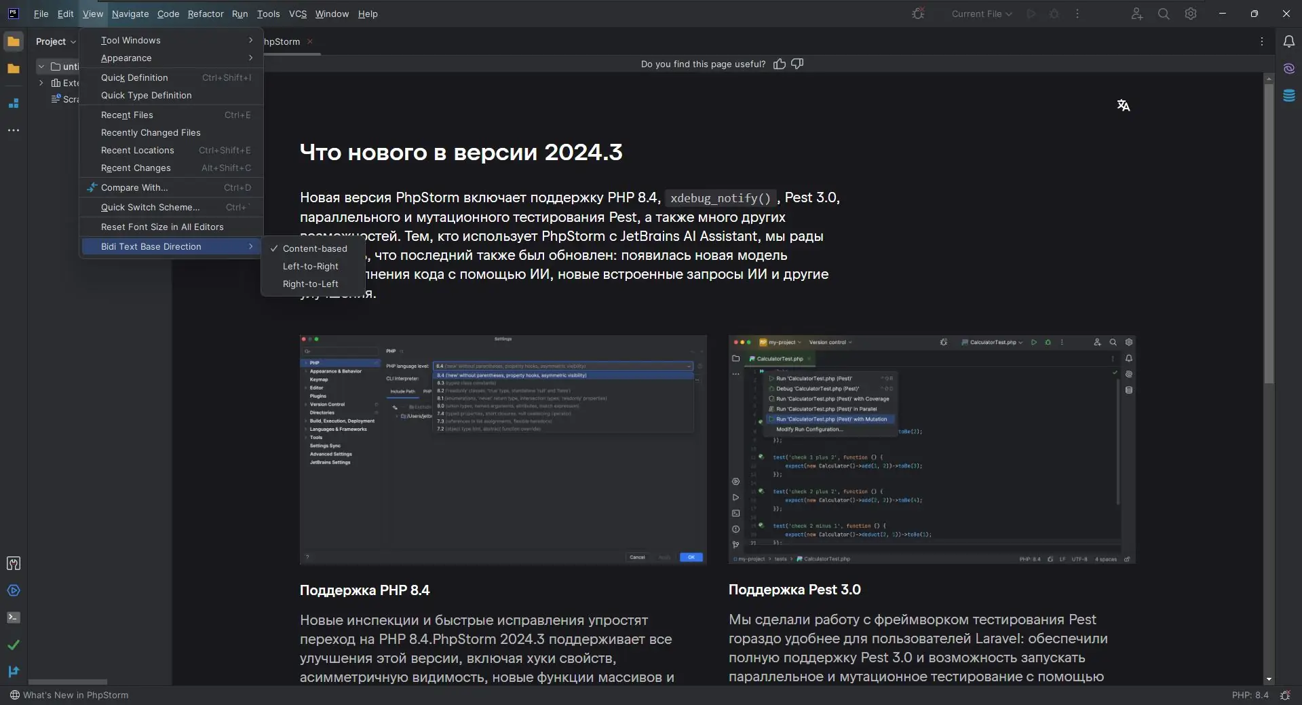Select Recent Files from the View menu

point(127,115)
